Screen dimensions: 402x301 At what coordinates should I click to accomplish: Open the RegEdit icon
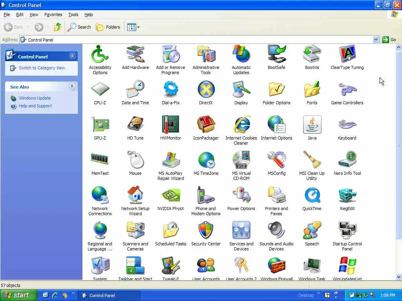pos(347,195)
